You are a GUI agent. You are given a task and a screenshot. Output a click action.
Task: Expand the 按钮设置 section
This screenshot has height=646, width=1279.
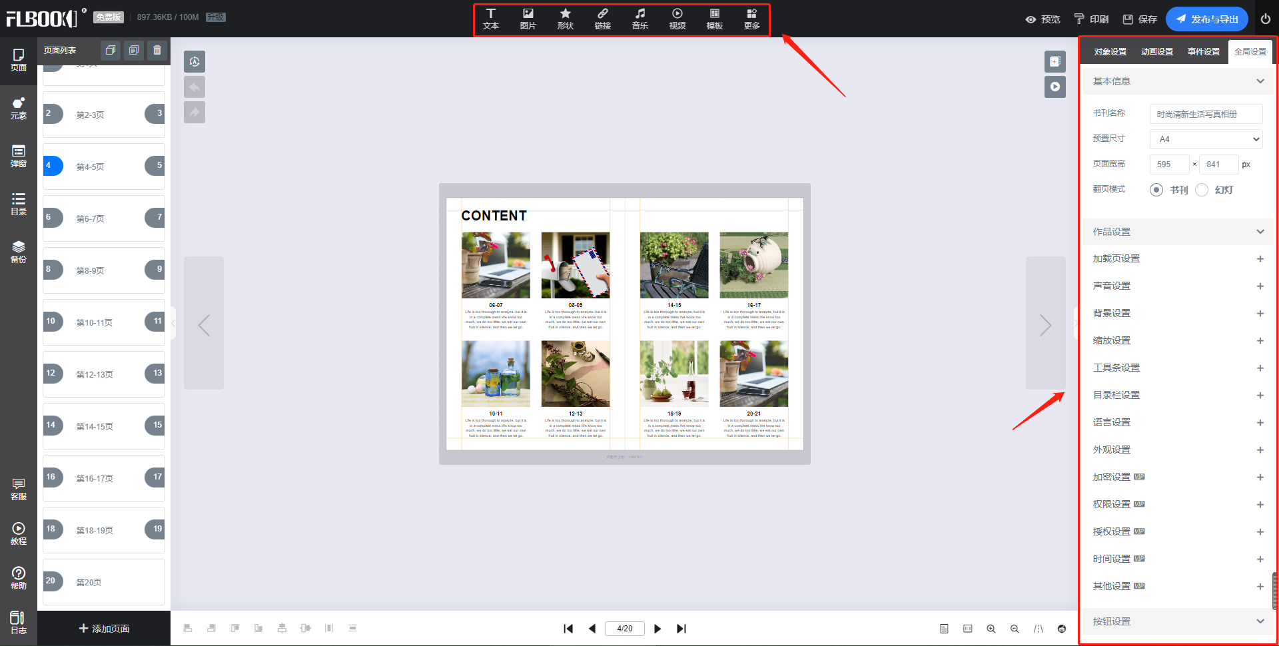coord(1178,621)
